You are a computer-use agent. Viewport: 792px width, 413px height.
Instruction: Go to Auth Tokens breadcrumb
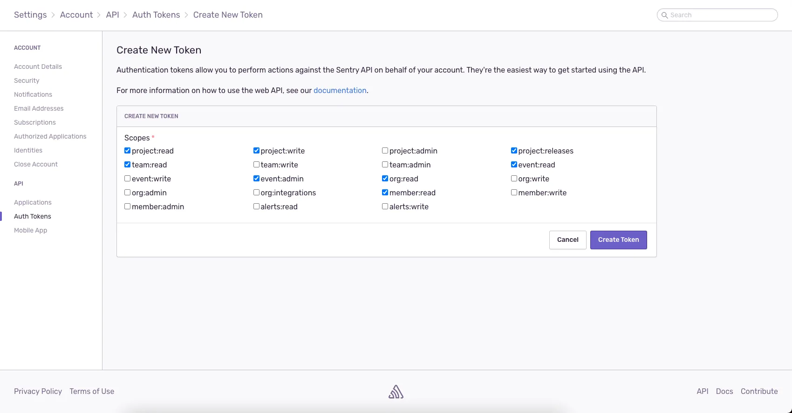(156, 15)
